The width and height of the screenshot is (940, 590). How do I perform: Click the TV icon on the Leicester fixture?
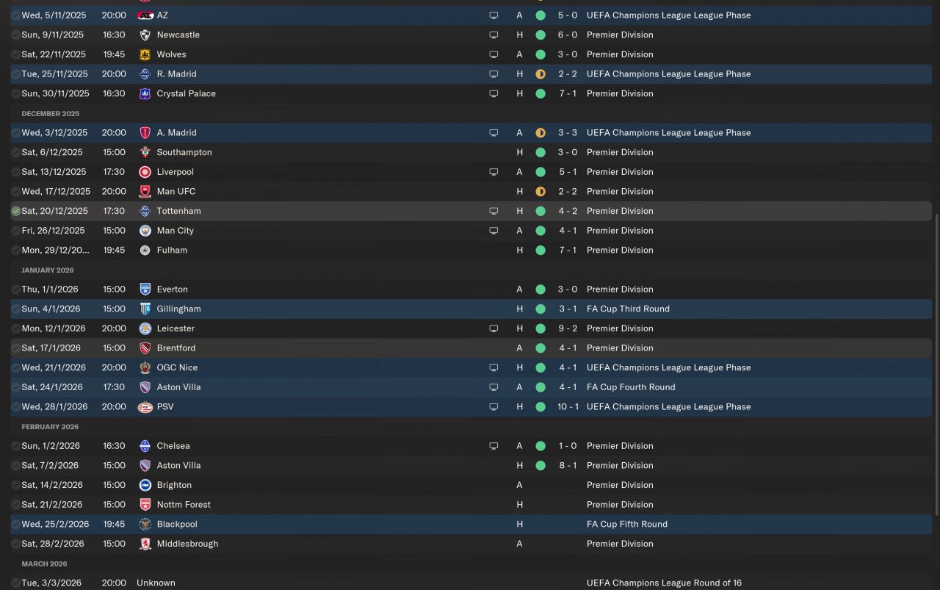click(x=493, y=328)
